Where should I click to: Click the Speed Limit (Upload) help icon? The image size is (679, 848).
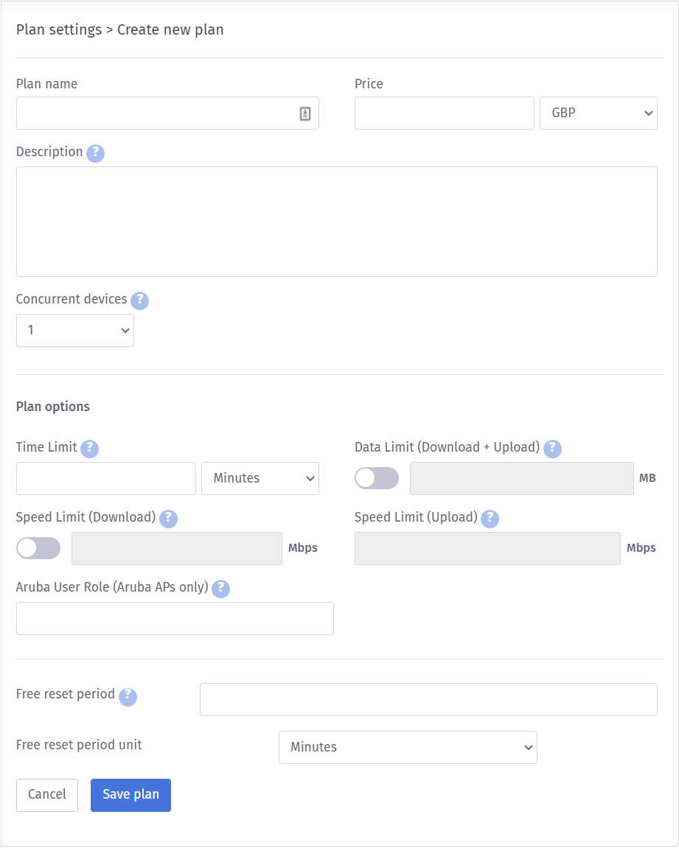point(490,519)
